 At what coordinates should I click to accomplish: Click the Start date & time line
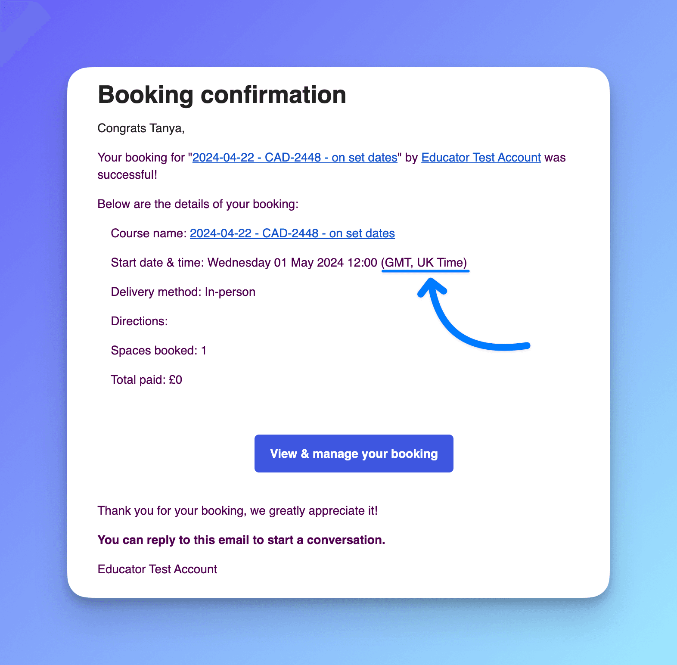coord(289,263)
